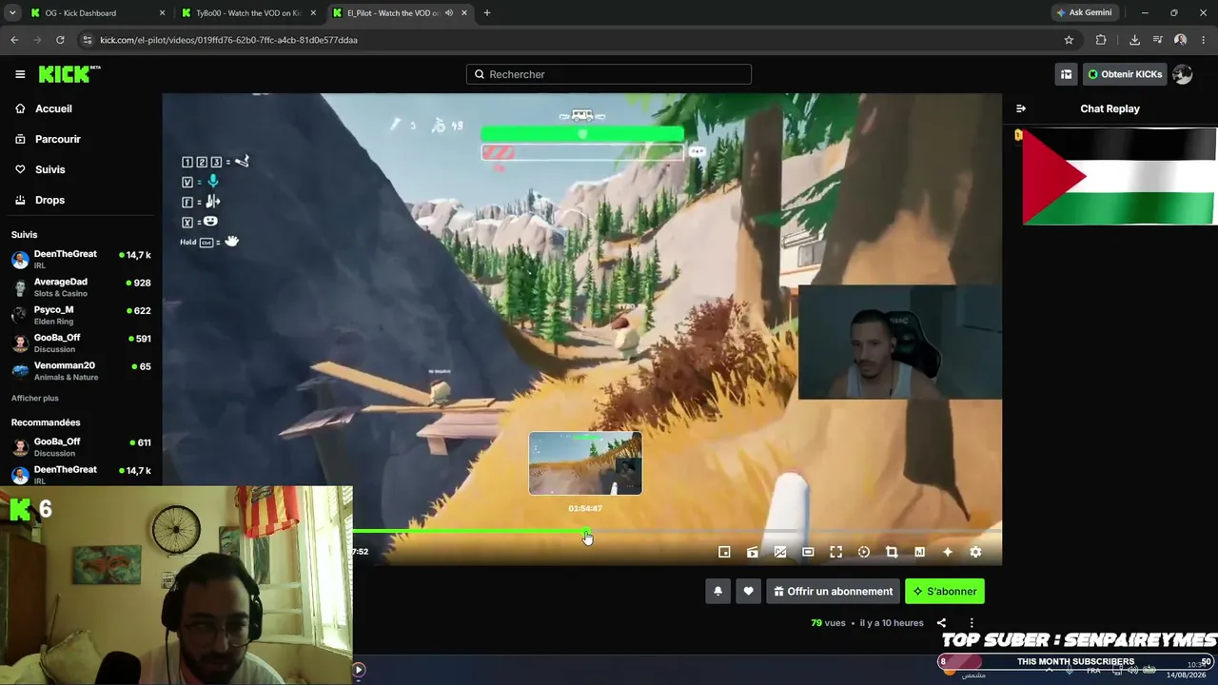
Task: Open DeenTheGreat channel in the Suivis list
Action: [81, 259]
